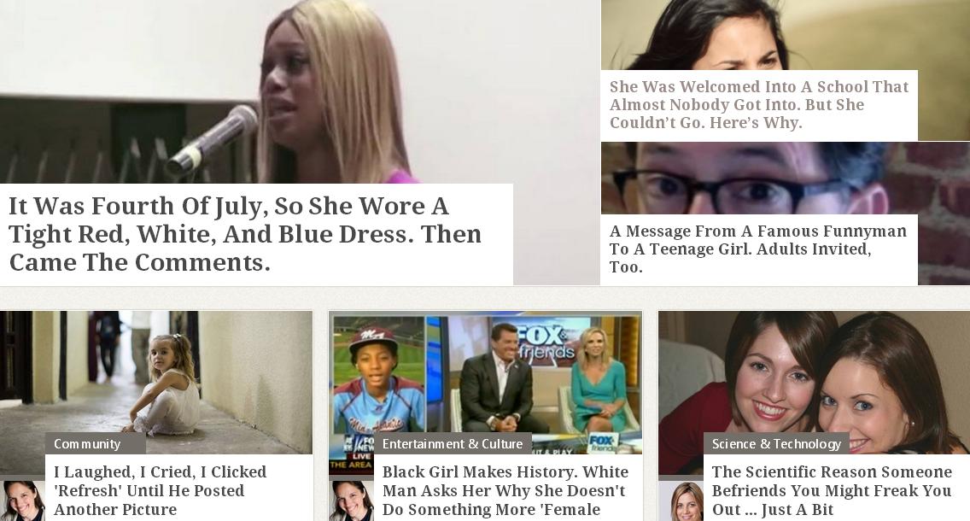Click the woman at microphone featured image
970x521 pixels.
(x=300, y=91)
